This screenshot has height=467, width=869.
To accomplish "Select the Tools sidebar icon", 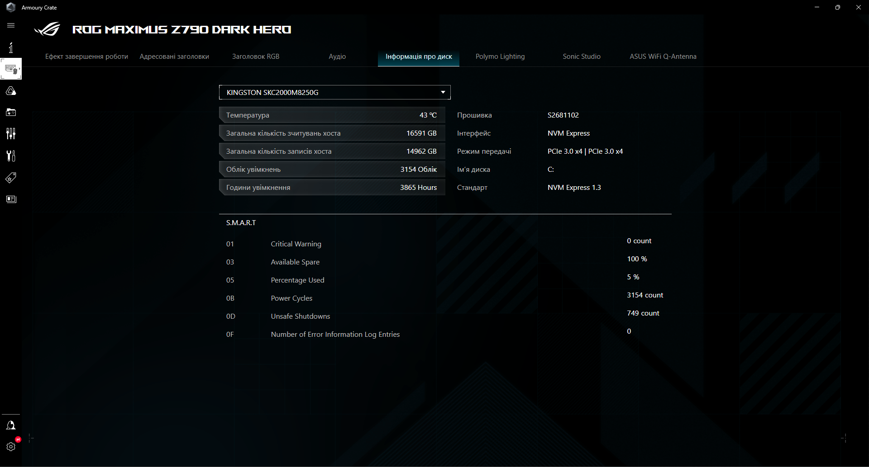I will (x=11, y=156).
